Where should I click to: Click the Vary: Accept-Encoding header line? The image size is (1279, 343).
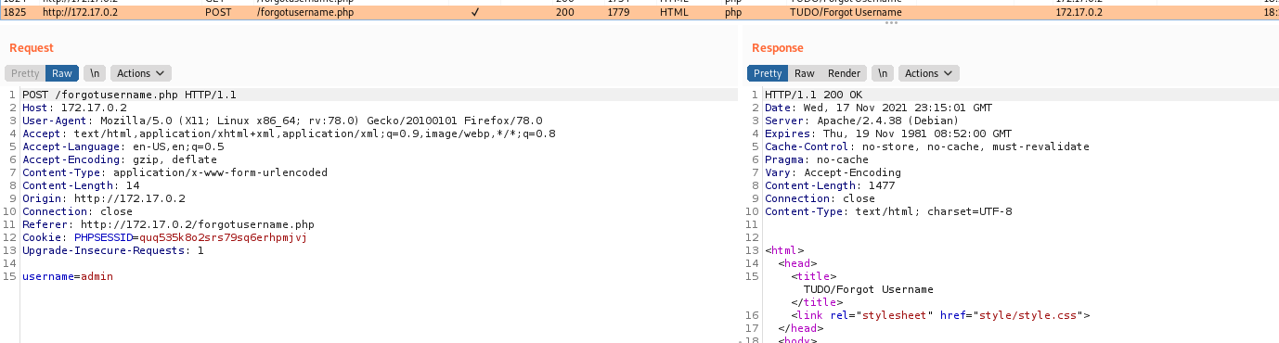[x=833, y=172]
